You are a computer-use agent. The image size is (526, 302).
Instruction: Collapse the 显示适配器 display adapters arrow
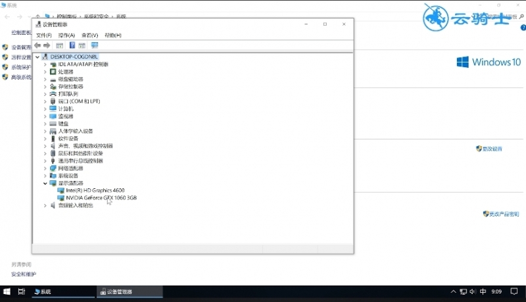(45, 183)
